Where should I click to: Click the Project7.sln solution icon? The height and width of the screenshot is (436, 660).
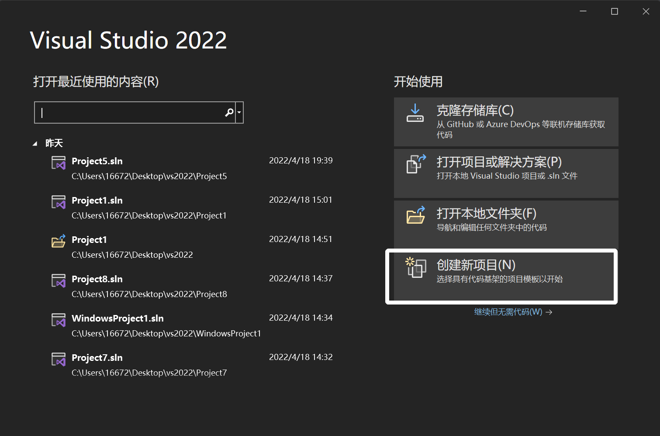tap(59, 359)
